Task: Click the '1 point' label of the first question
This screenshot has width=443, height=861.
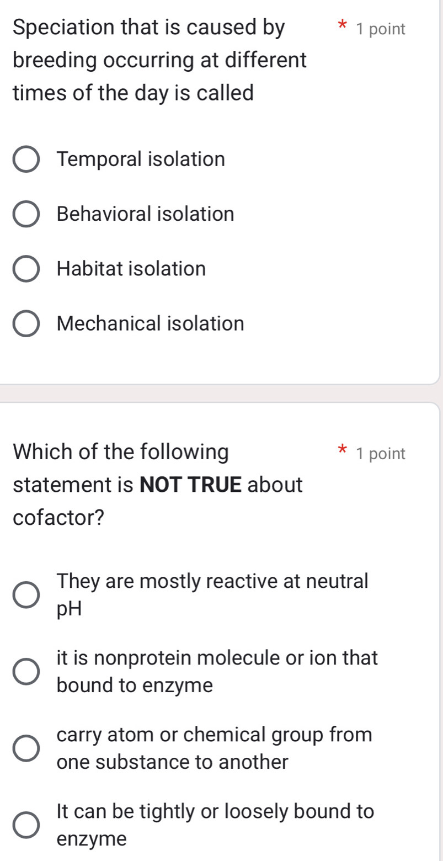Action: (x=380, y=28)
